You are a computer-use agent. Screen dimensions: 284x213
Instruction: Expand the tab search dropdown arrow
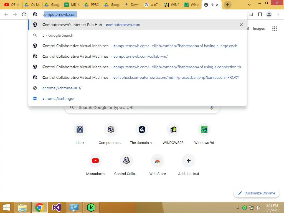(249, 5)
